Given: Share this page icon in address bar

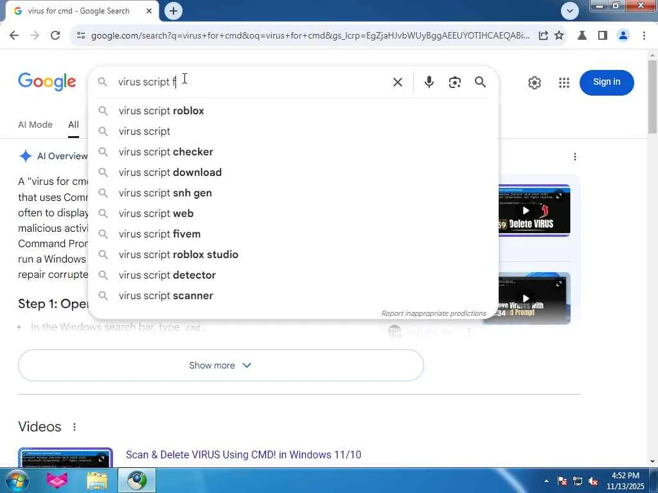Looking at the screenshot, I should pyautogui.click(x=543, y=36).
